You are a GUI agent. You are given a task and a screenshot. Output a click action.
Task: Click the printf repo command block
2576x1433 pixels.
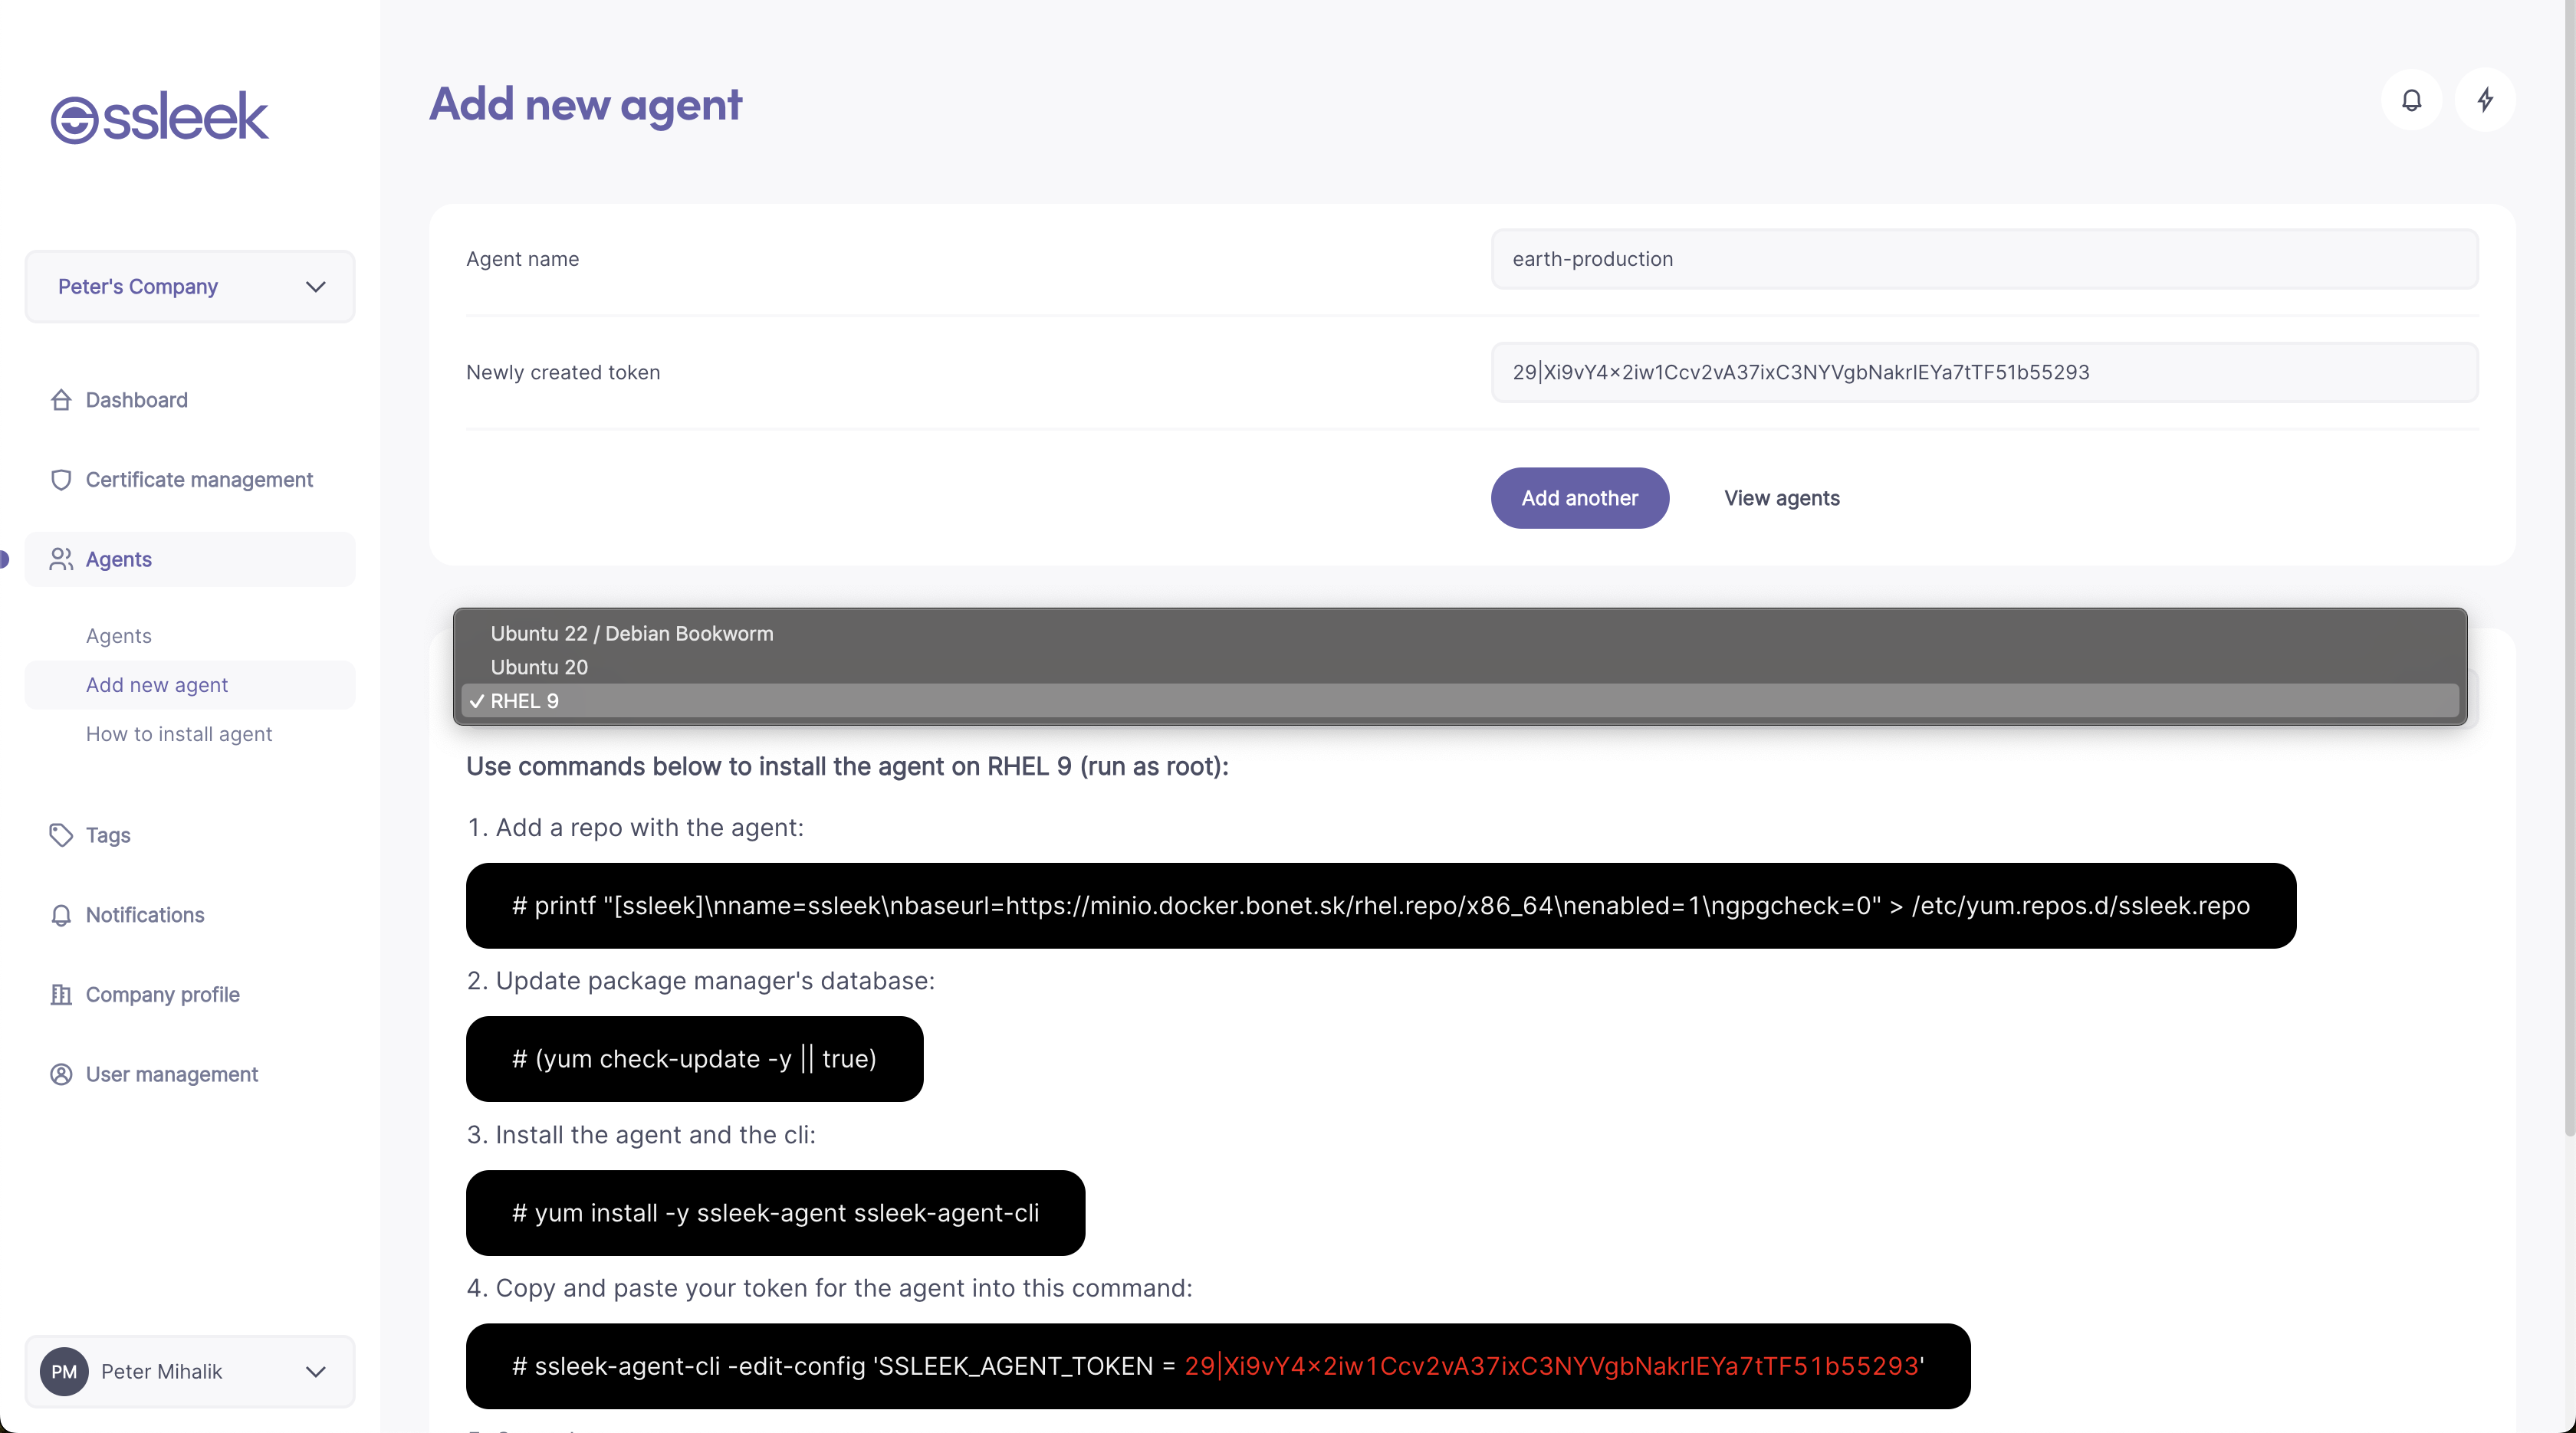[1380, 905]
